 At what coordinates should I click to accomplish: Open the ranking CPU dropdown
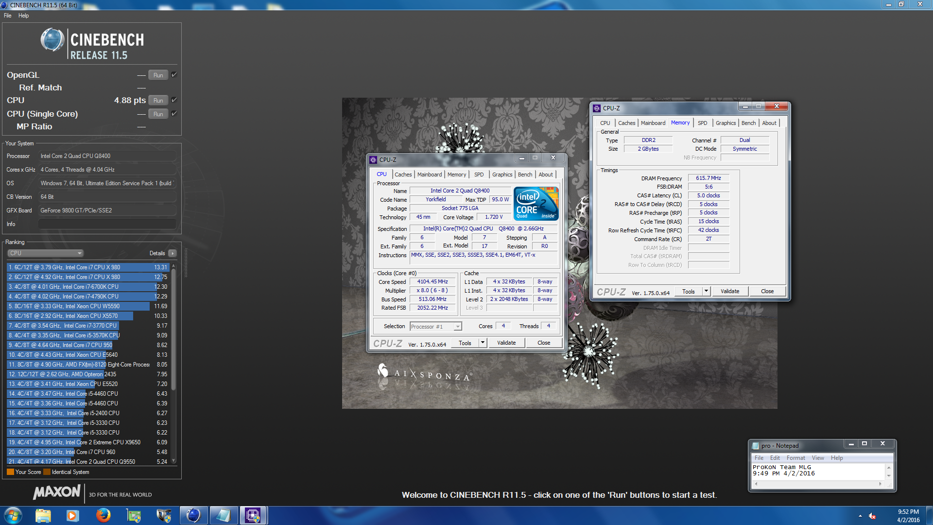tap(46, 253)
